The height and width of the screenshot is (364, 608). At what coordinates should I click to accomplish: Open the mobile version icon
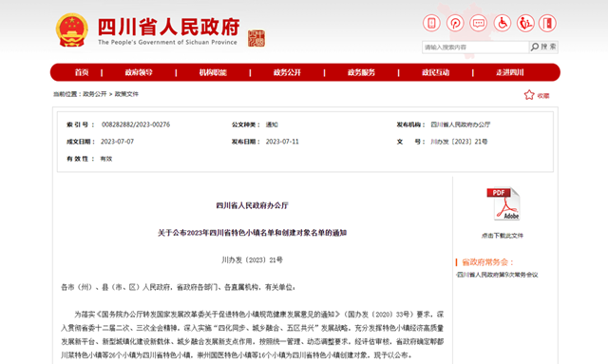(x=431, y=23)
